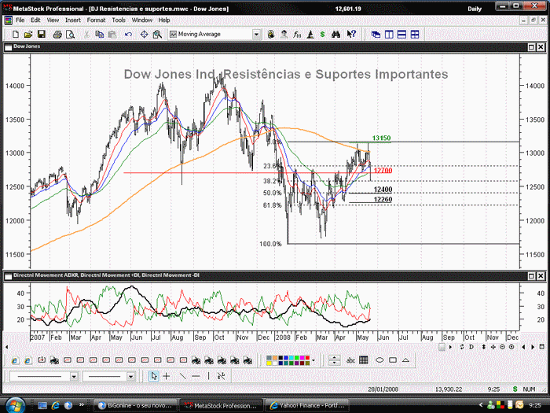Switch to BiGonline taskbar window

(x=136, y=405)
